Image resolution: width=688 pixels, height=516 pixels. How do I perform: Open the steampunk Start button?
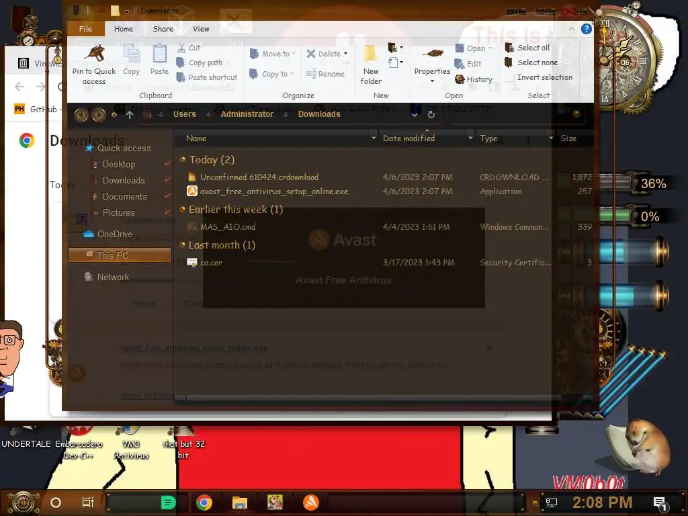(24, 503)
